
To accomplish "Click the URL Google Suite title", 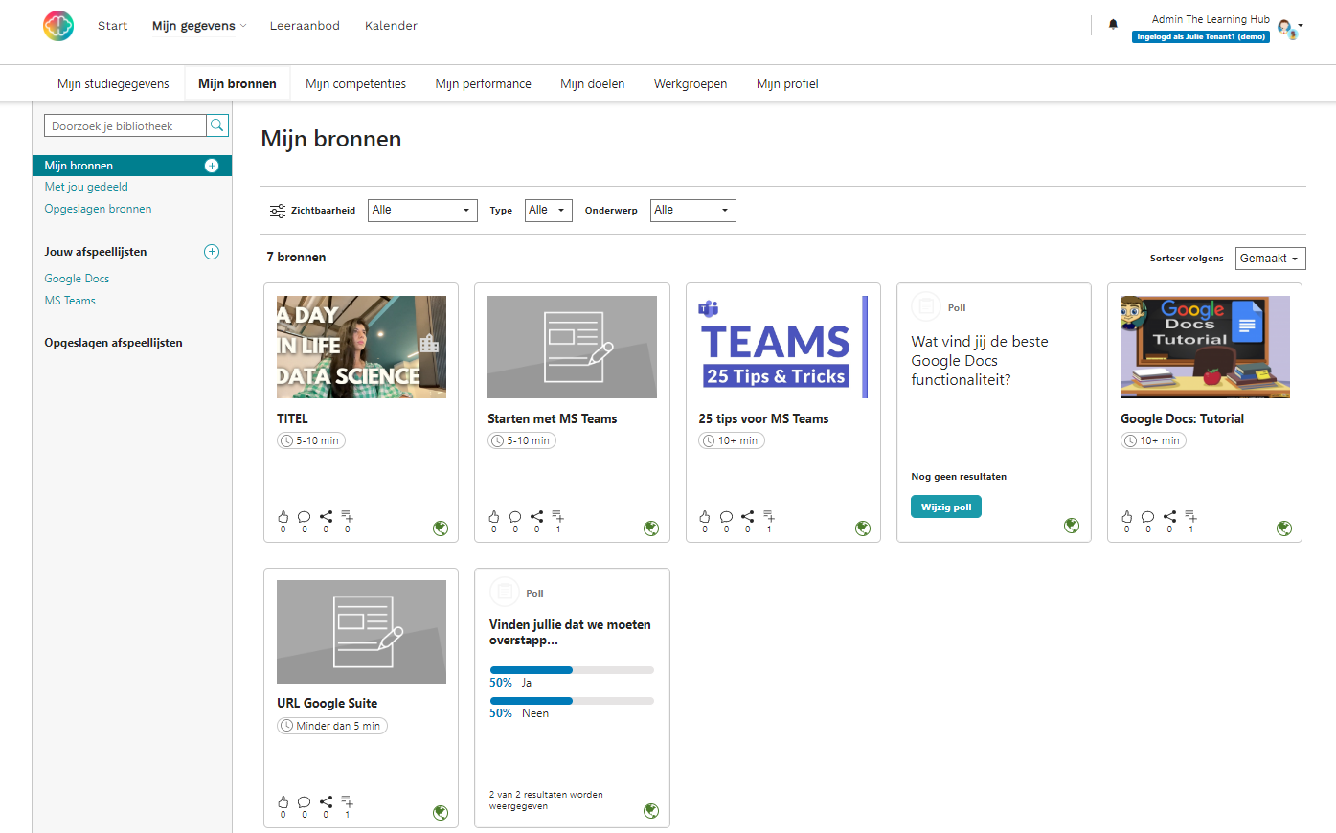I will [x=327, y=703].
